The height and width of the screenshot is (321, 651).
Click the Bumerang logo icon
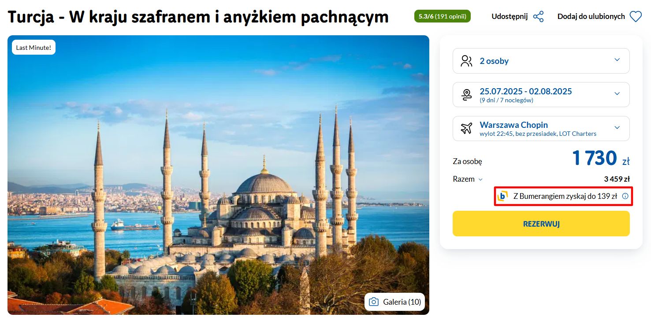pos(502,196)
